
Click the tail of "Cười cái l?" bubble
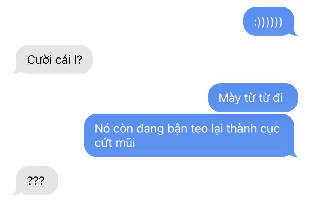16,72
